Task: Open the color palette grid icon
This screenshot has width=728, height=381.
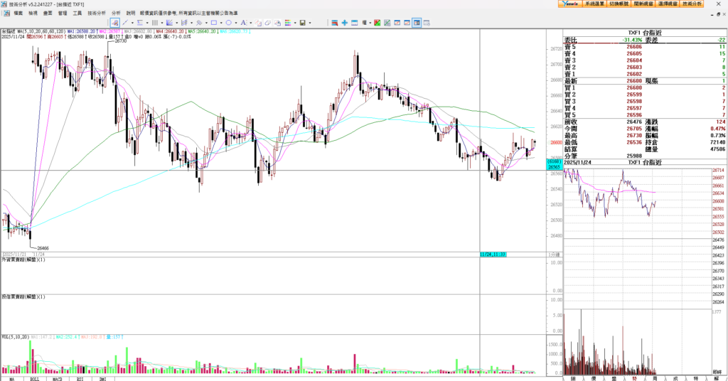Action: pyautogui.click(x=287, y=23)
